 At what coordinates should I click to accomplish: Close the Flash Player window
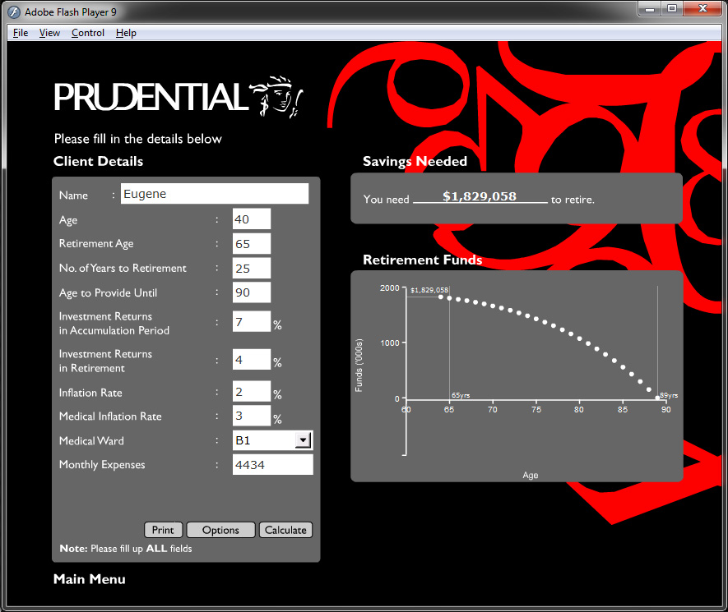tap(703, 9)
